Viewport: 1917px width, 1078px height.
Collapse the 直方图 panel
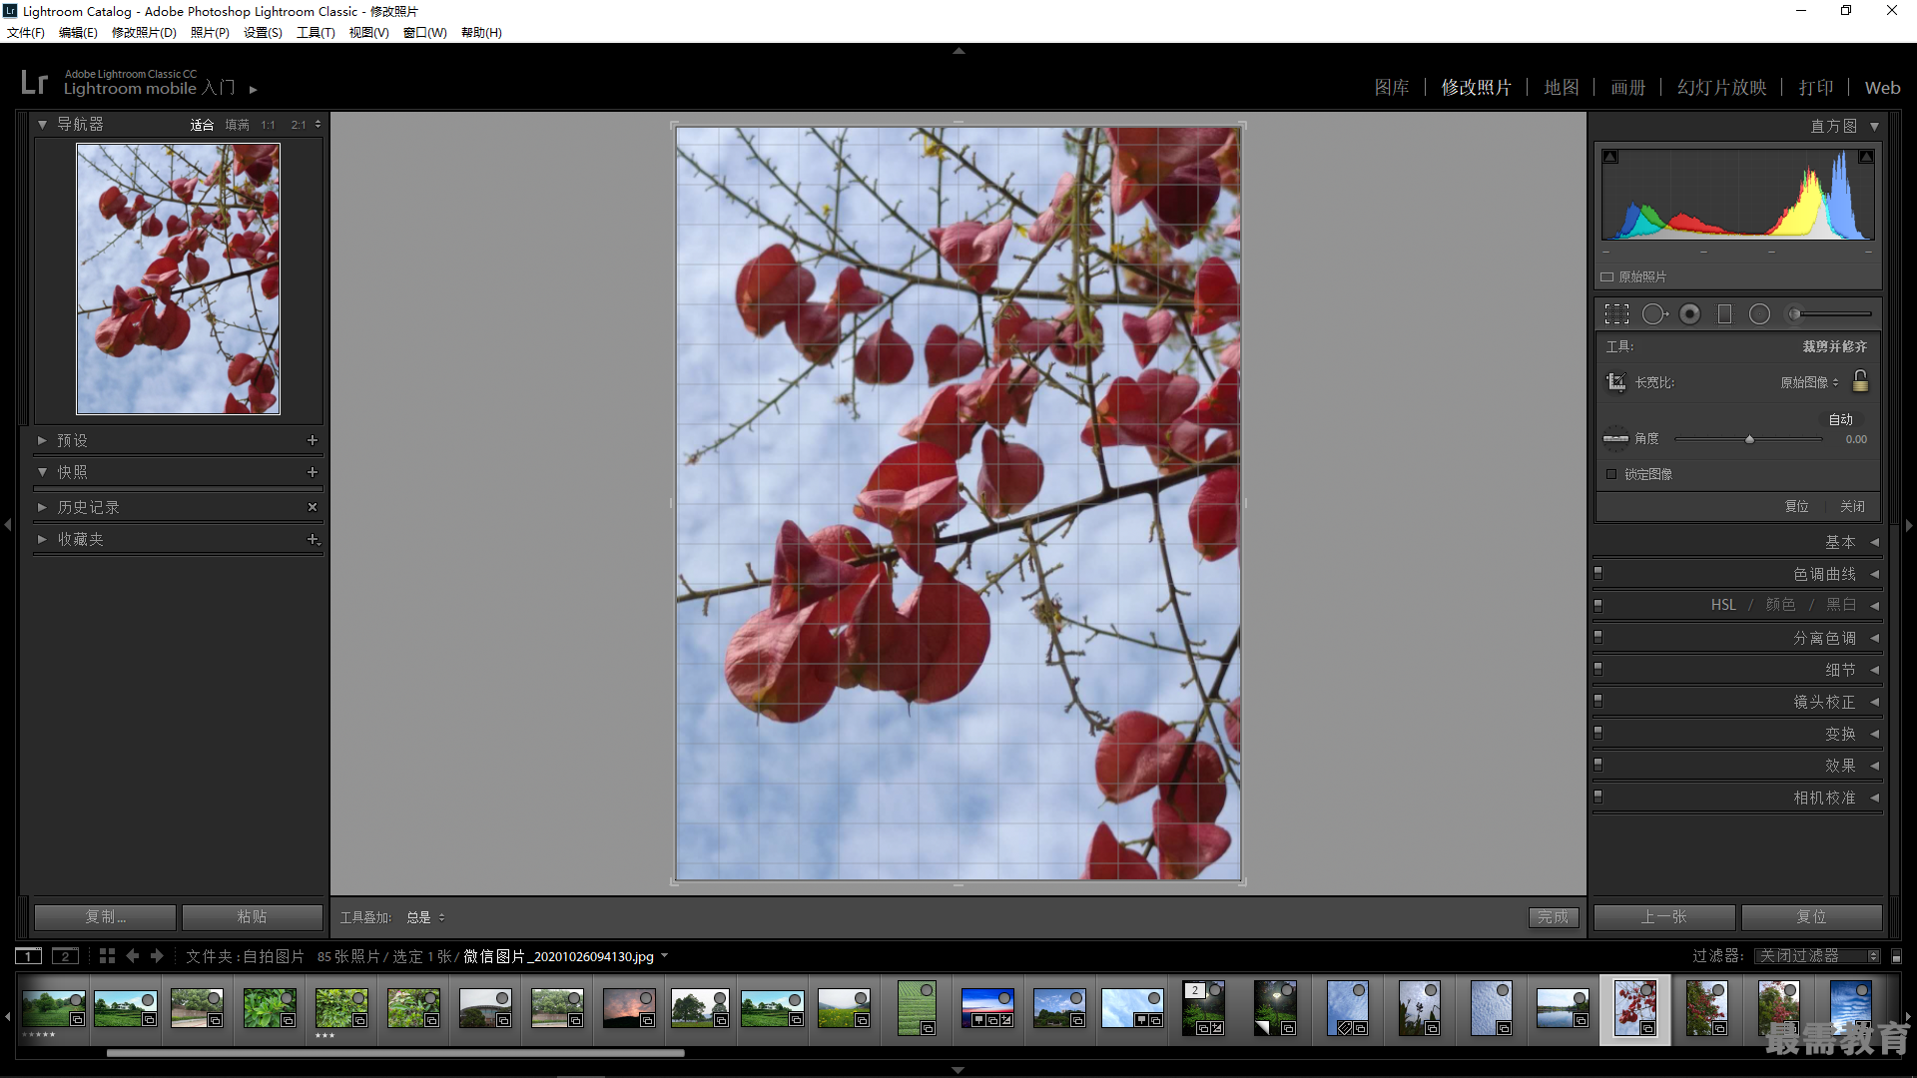tap(1874, 127)
